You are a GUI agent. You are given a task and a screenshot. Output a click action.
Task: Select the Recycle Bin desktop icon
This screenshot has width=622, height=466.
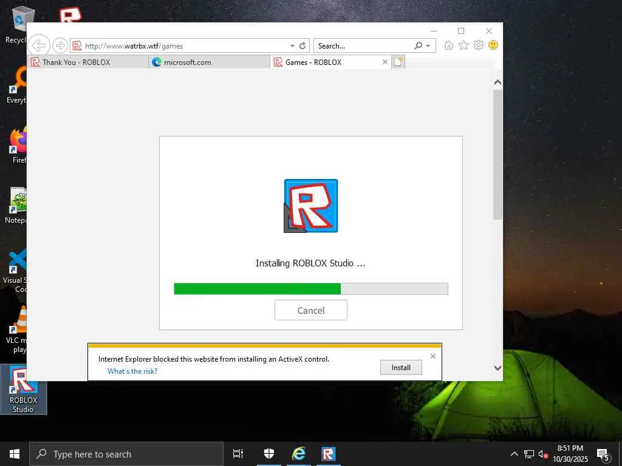click(x=16, y=24)
